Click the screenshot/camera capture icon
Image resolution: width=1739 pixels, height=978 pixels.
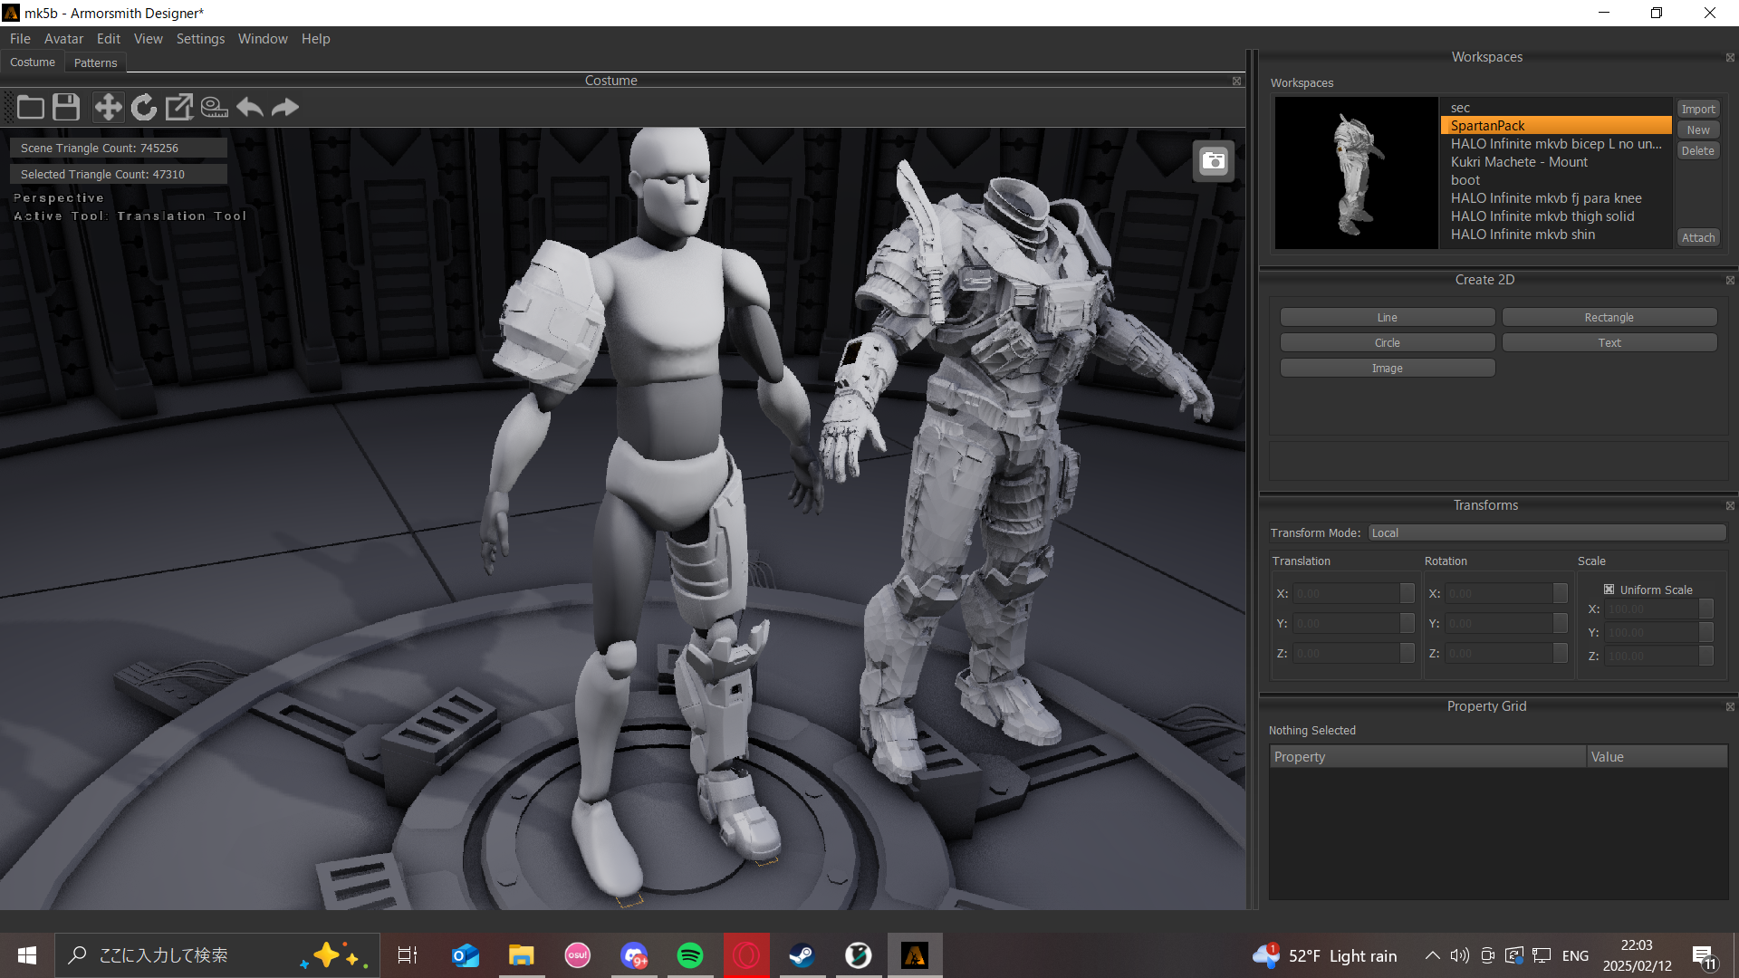point(1214,160)
